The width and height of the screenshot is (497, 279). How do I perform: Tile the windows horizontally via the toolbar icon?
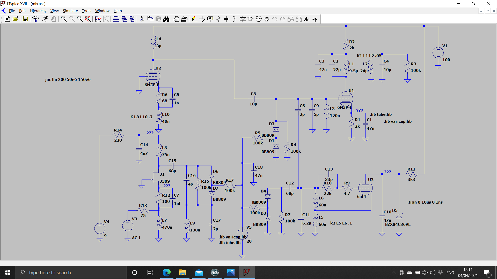116,19
